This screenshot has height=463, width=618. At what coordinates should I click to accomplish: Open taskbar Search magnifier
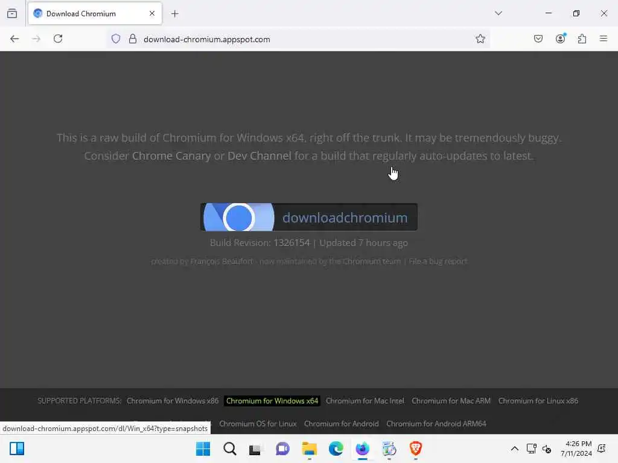click(230, 449)
